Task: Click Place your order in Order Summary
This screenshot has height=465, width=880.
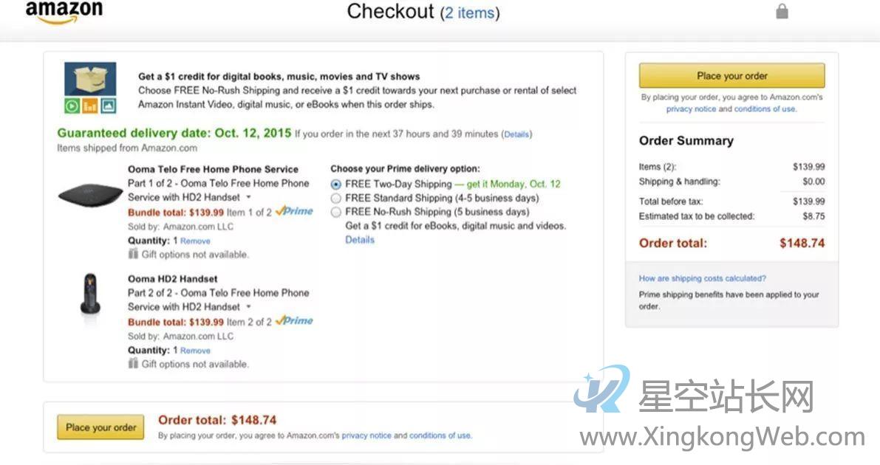Action: [x=731, y=76]
